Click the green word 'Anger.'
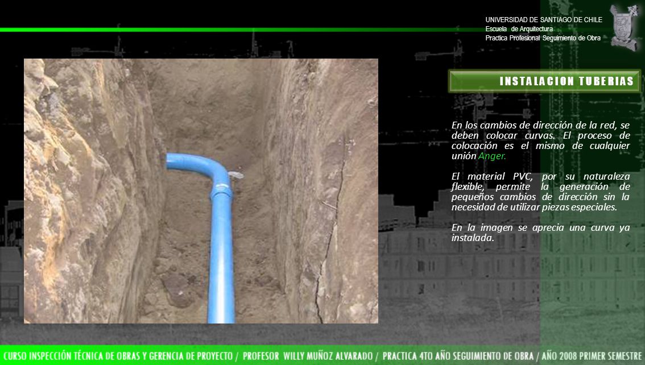This screenshot has width=645, height=365. [492, 156]
